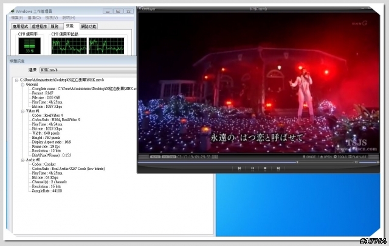This screenshot has height=246, width=389.
Task: Select the Complete name row under General
Action: (x=84, y=89)
